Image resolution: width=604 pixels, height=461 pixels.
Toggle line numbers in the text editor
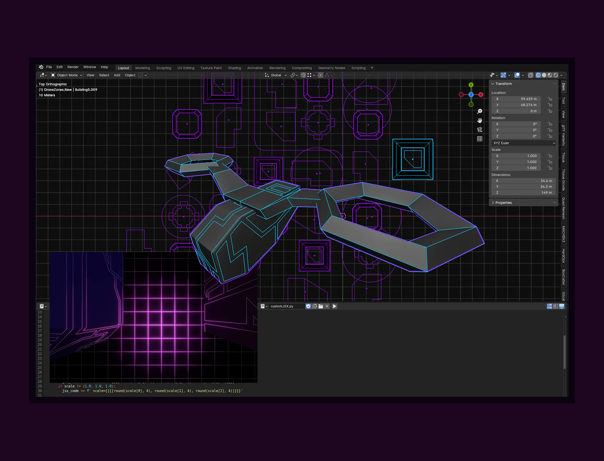[x=549, y=306]
